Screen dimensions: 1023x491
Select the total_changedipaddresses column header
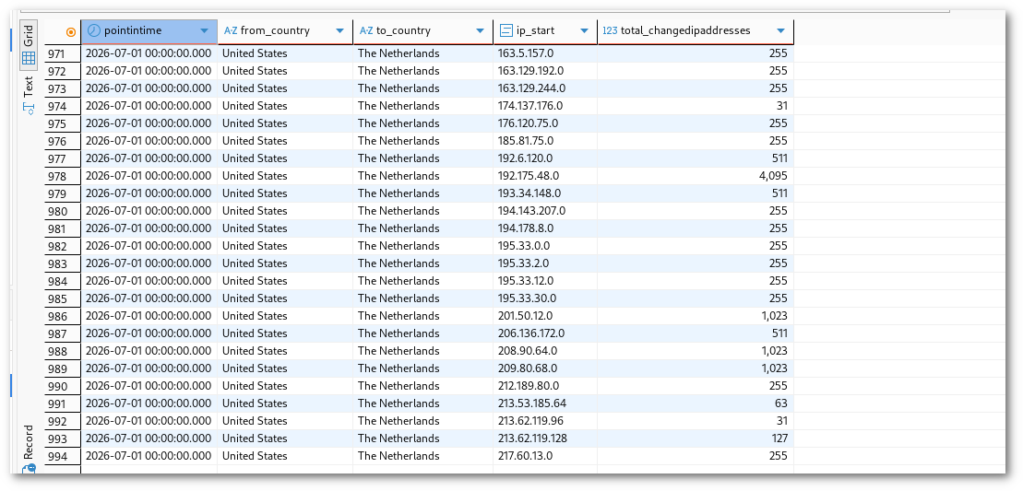[x=696, y=31]
